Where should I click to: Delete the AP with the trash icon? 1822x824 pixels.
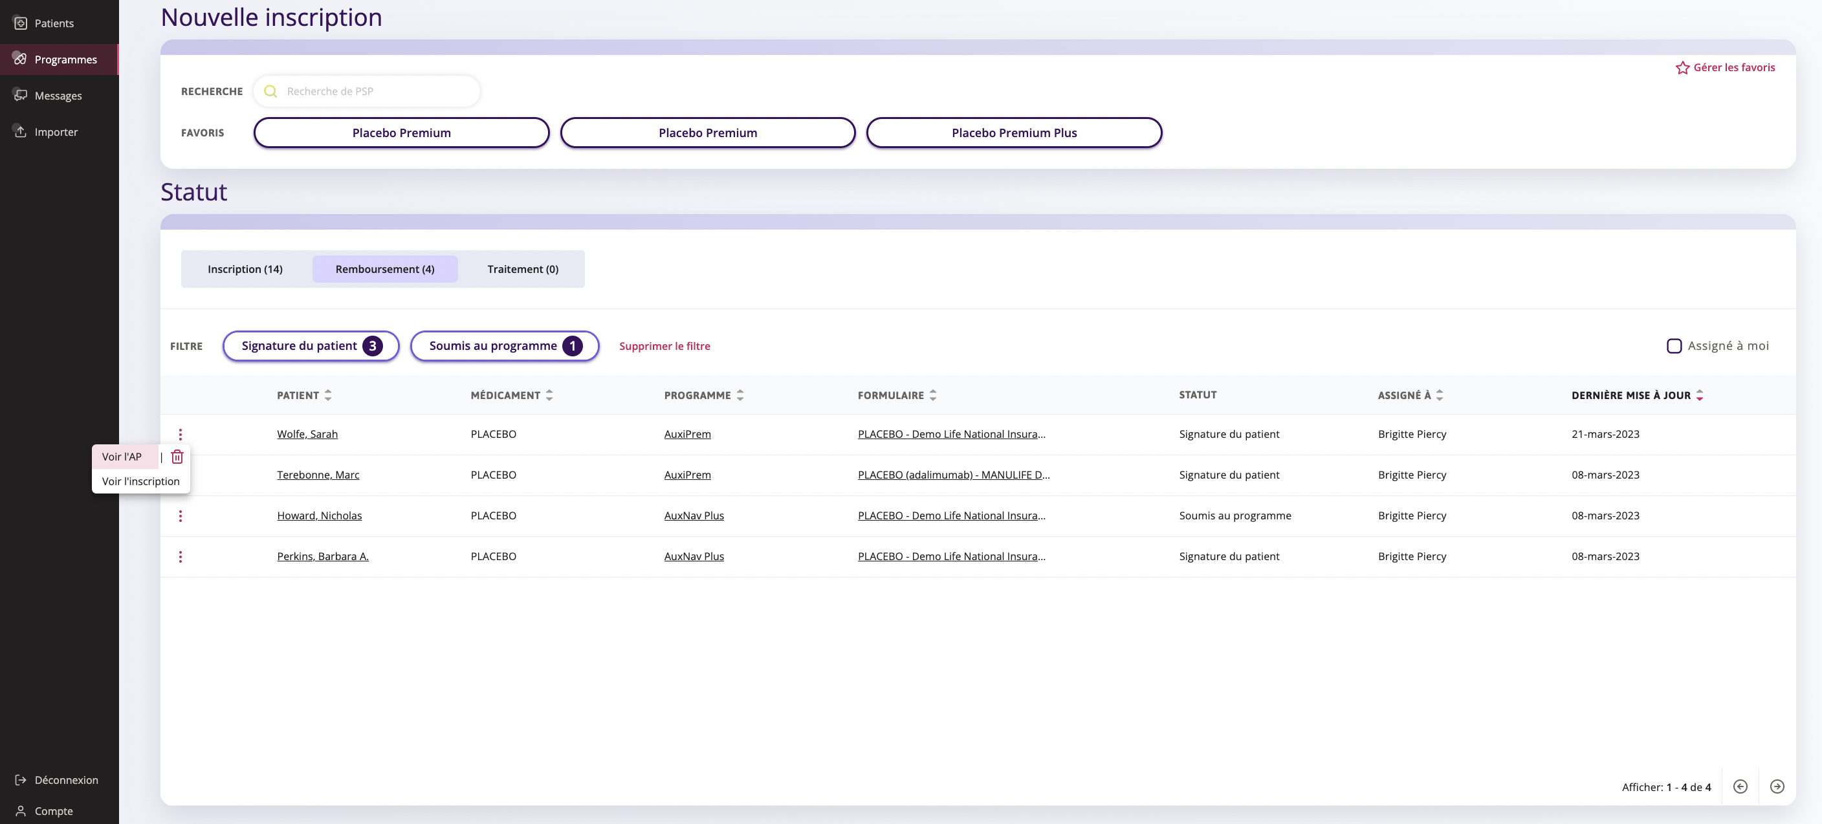click(177, 457)
